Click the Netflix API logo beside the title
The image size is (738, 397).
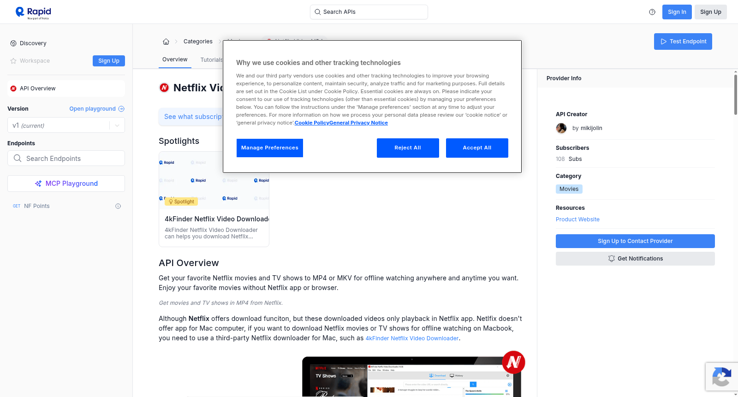pyautogui.click(x=164, y=88)
